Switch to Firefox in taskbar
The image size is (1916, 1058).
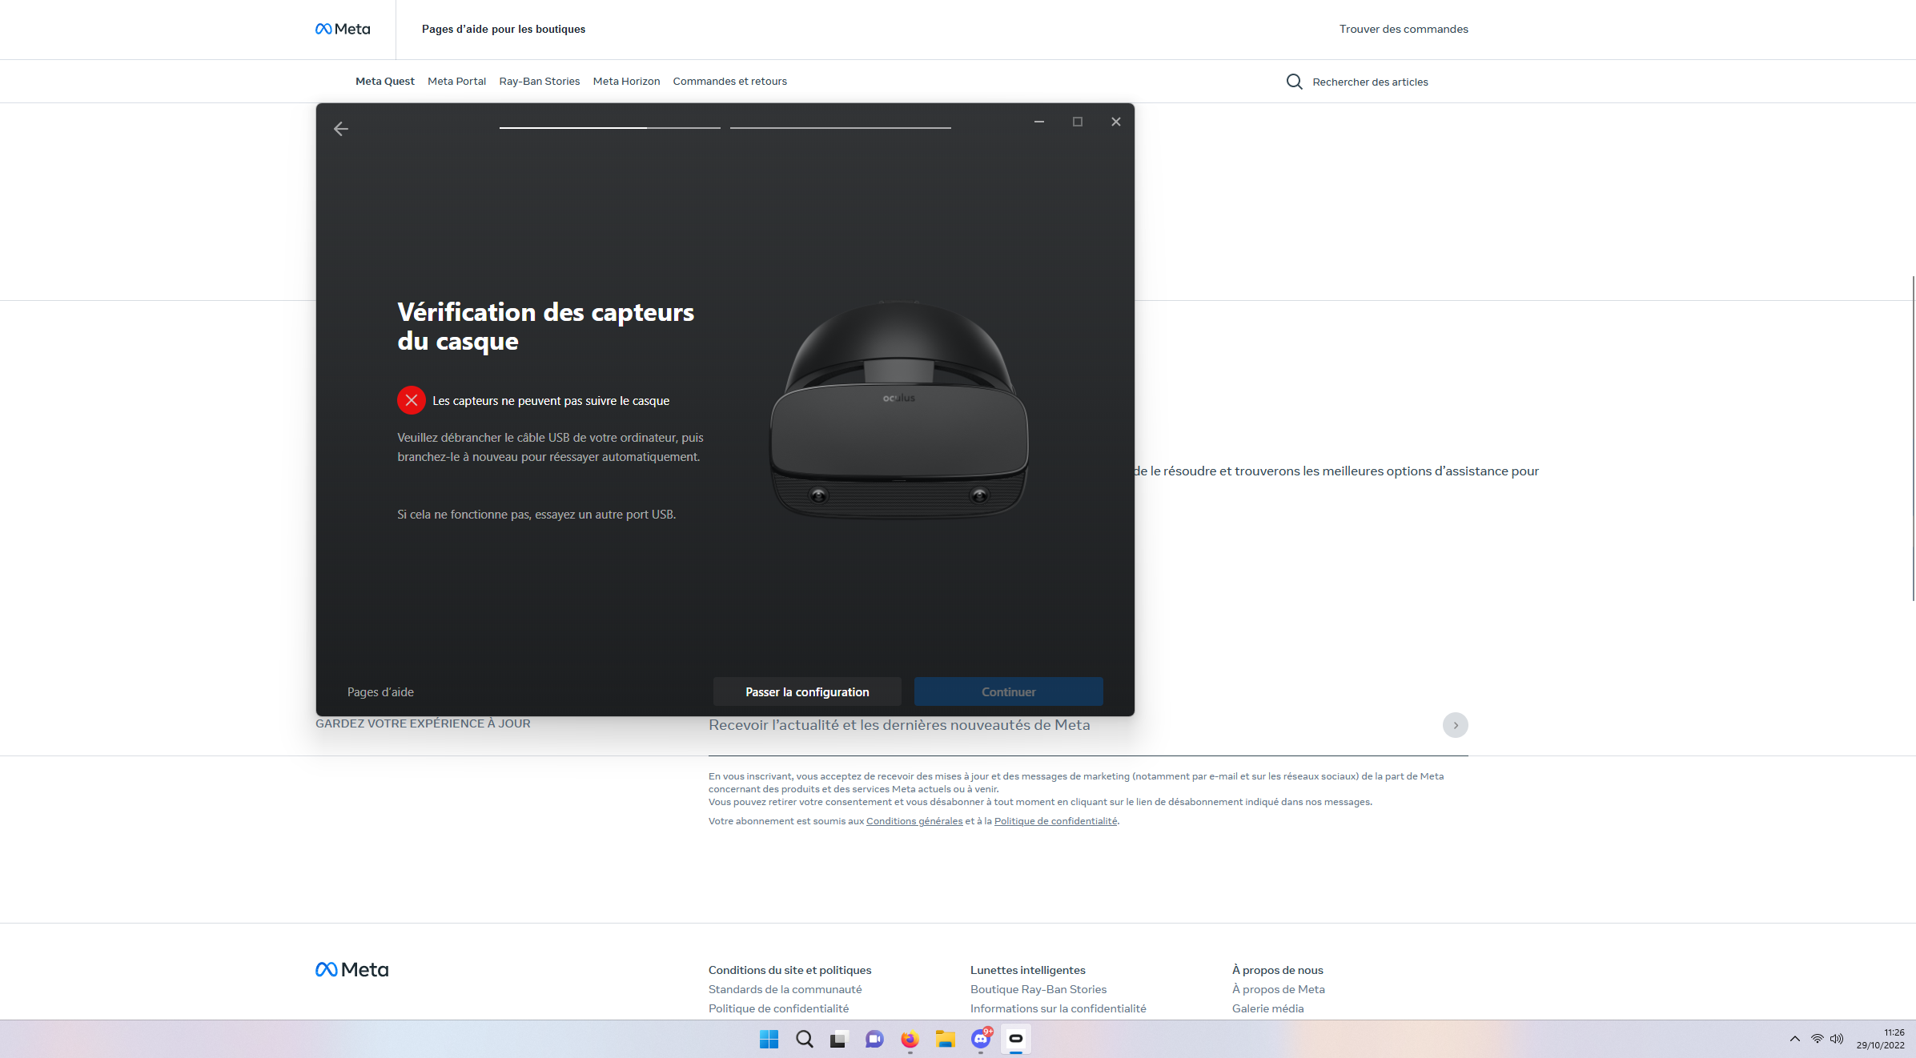pyautogui.click(x=910, y=1039)
